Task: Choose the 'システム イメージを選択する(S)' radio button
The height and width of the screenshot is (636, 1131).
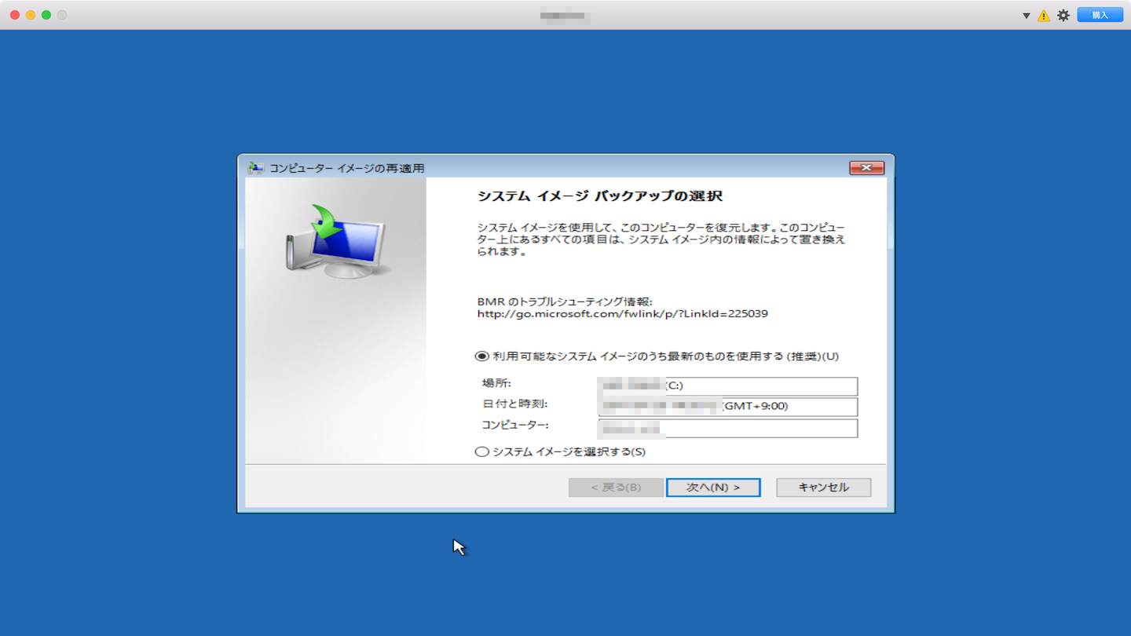Action: tap(482, 452)
